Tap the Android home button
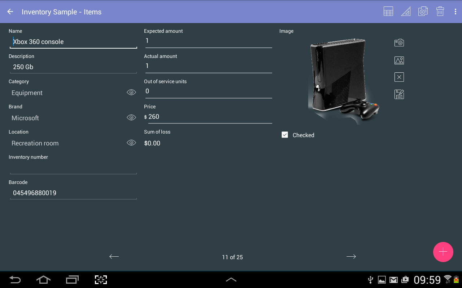 [43, 280]
